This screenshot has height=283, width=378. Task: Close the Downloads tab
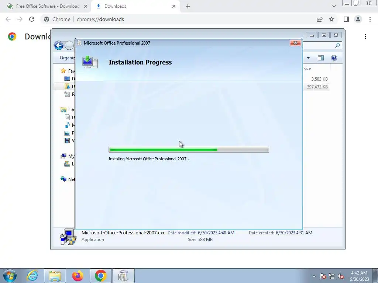tap(174, 6)
